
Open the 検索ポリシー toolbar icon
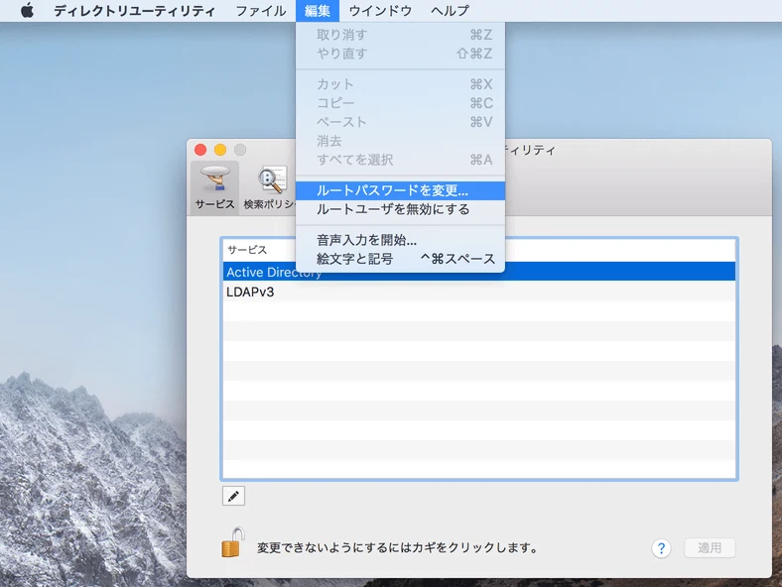click(268, 187)
